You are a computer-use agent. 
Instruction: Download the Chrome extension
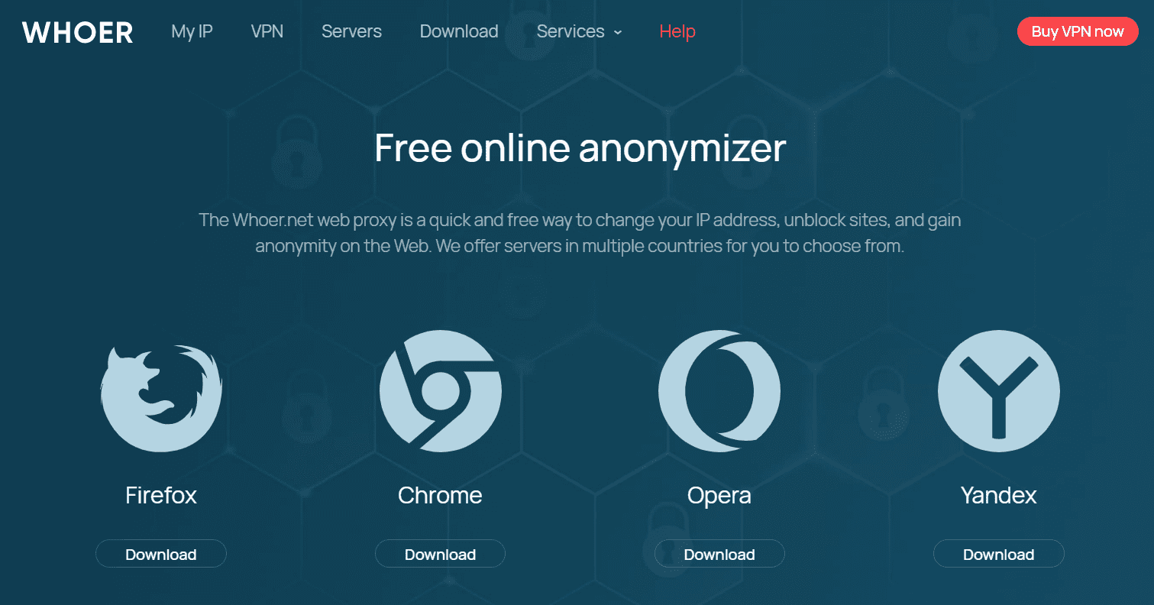coord(440,554)
